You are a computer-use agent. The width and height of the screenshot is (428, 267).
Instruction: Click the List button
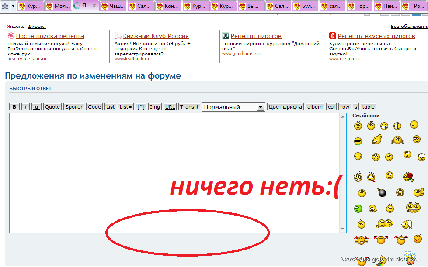click(x=110, y=107)
